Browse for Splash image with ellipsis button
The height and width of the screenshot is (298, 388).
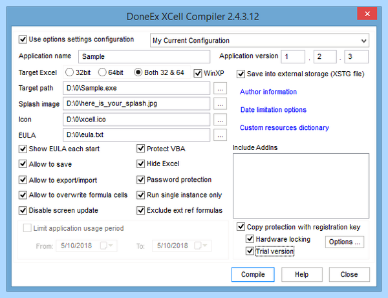coord(221,104)
